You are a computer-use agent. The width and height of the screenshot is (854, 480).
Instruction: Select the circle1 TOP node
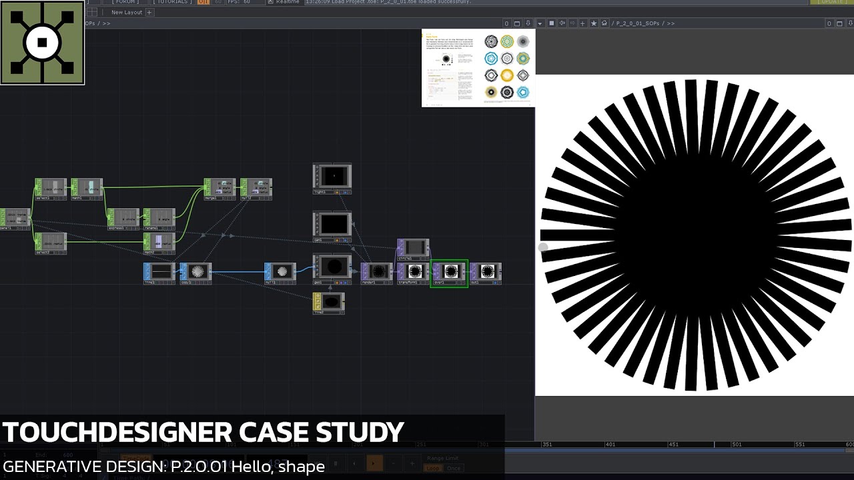point(413,249)
